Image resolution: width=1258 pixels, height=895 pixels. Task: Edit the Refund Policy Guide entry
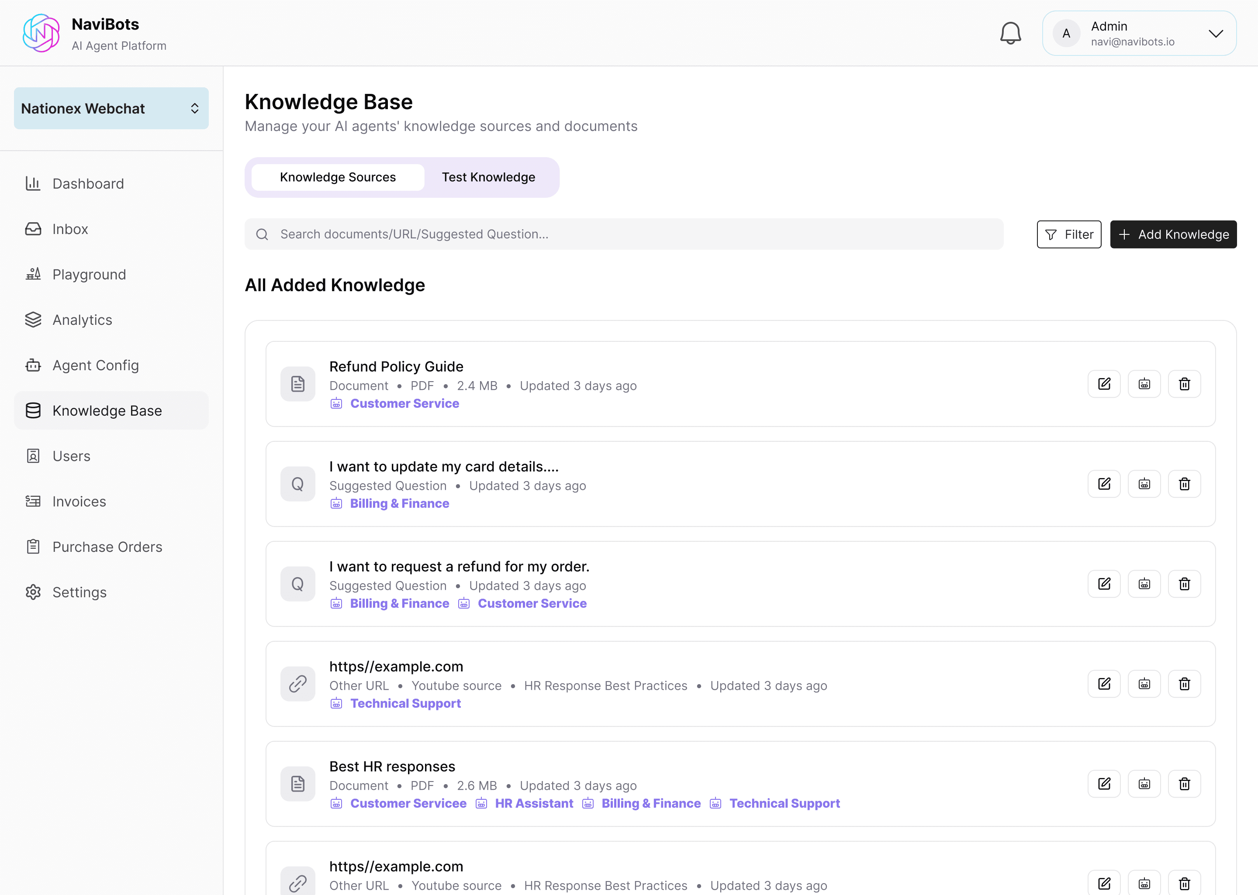pos(1104,384)
